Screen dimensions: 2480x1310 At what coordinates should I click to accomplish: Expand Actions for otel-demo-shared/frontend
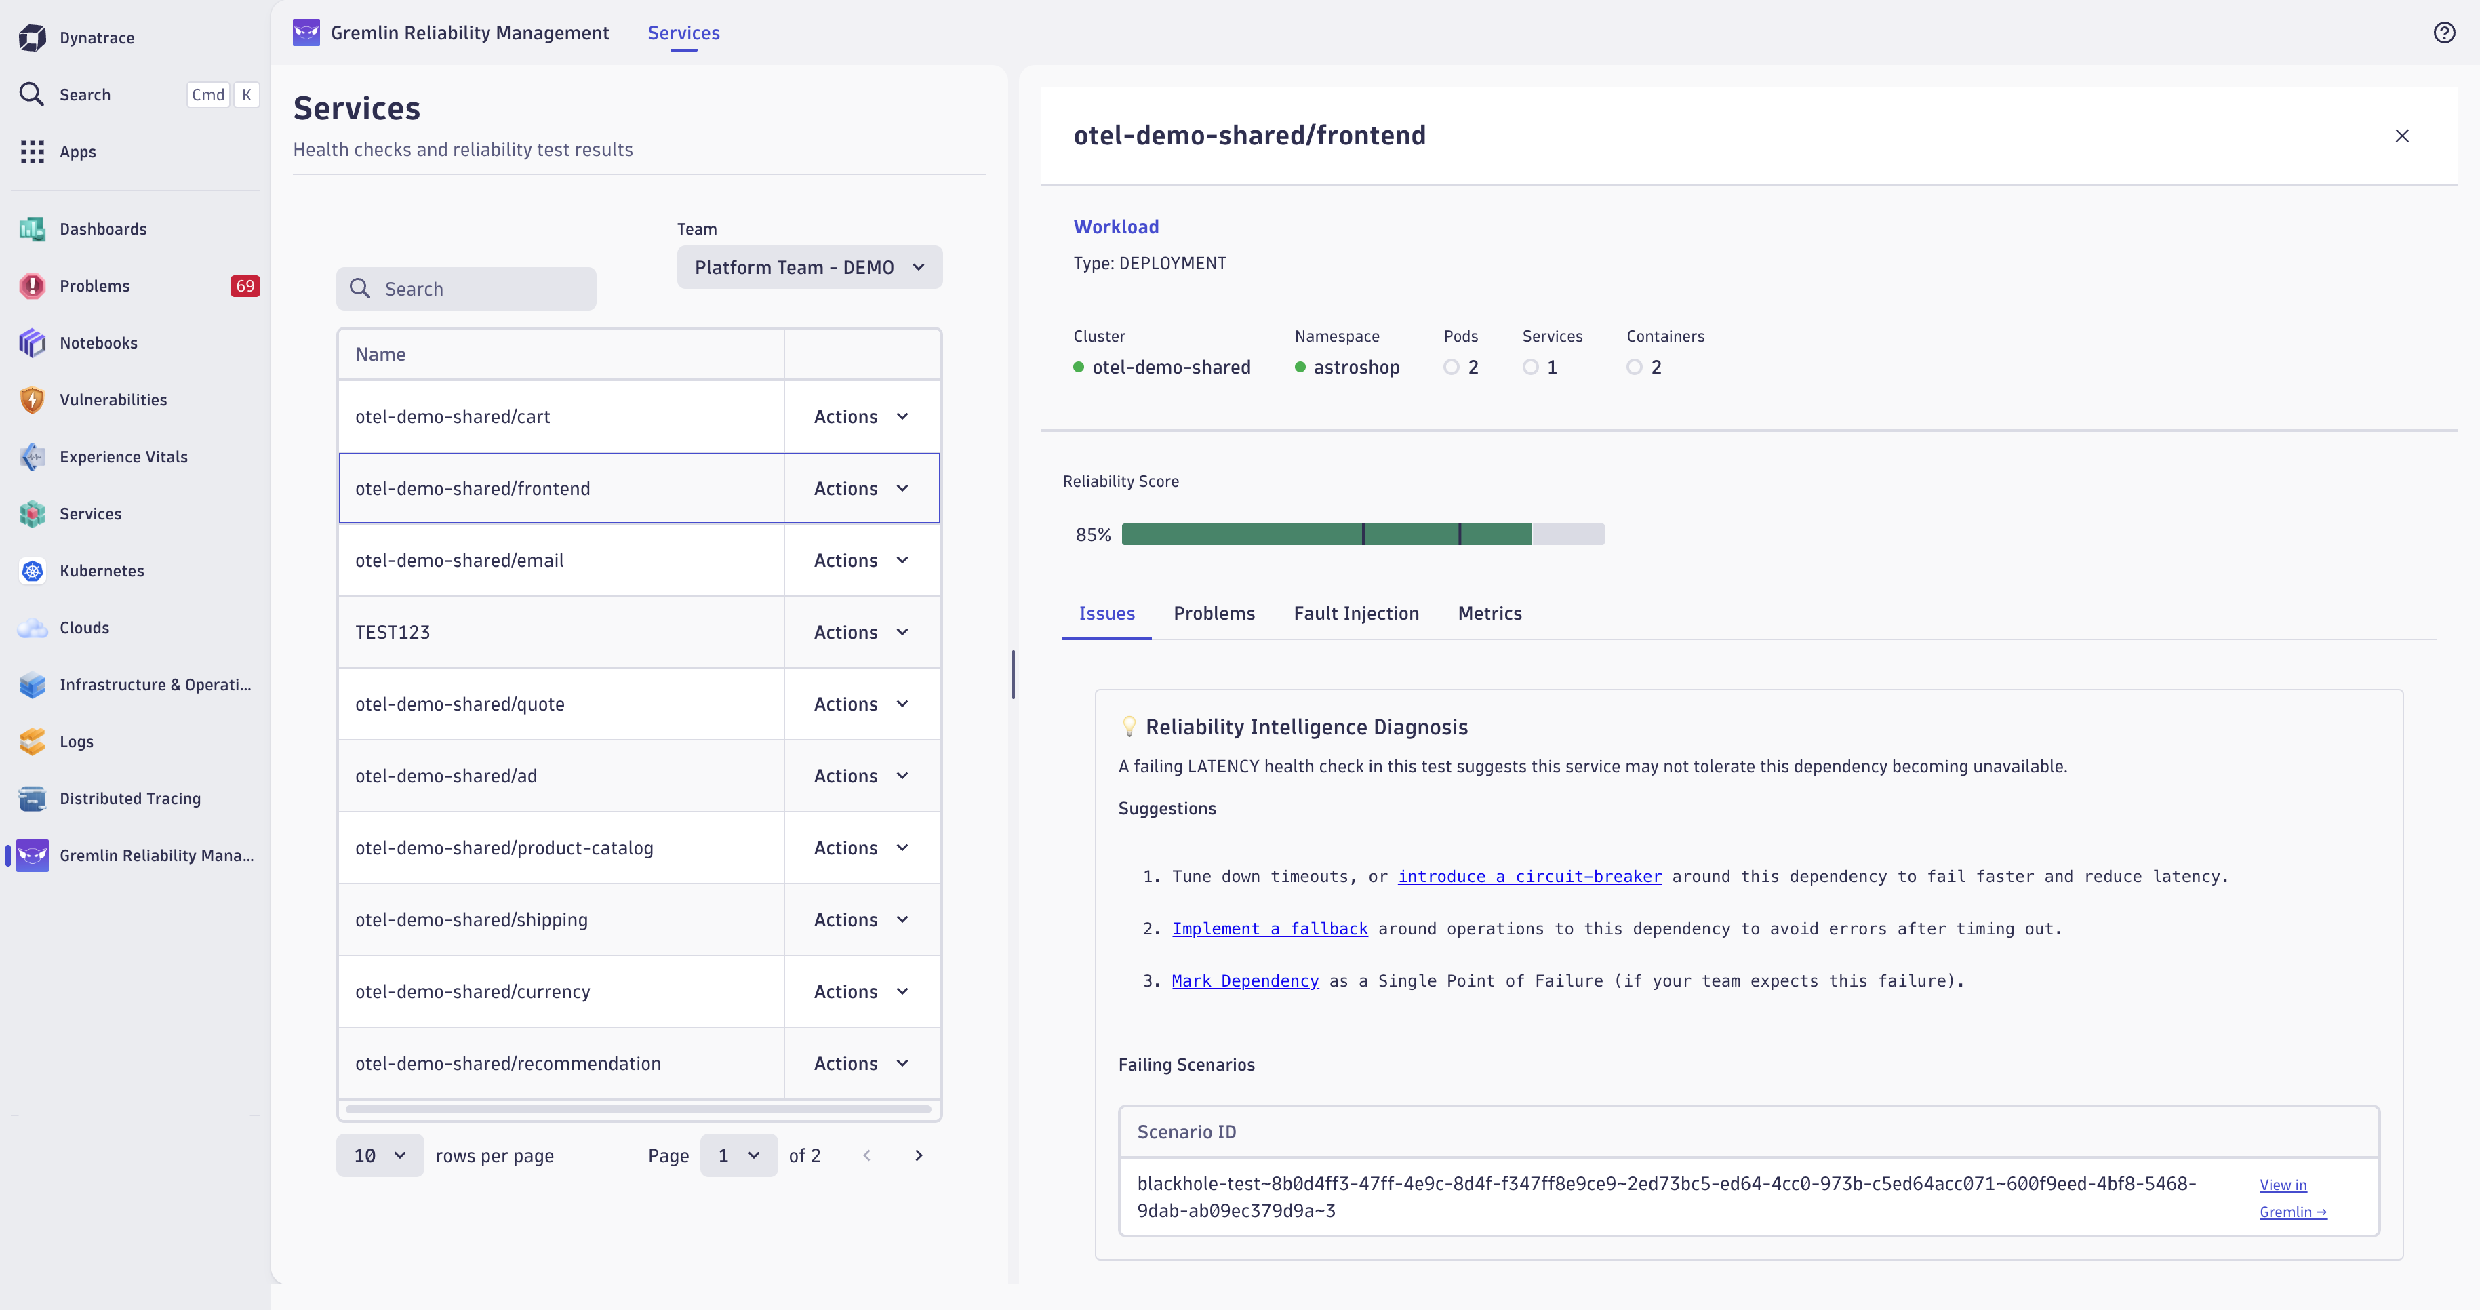point(862,488)
